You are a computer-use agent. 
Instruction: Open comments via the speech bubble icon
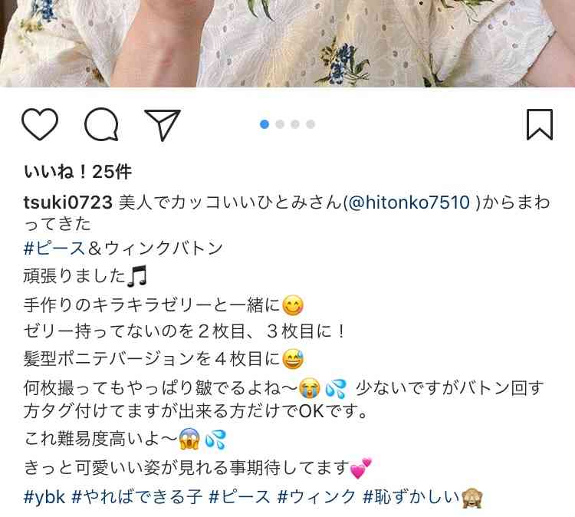tap(101, 124)
